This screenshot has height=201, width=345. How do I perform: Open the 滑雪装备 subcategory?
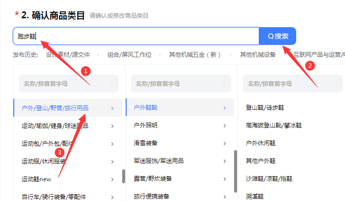click(146, 143)
